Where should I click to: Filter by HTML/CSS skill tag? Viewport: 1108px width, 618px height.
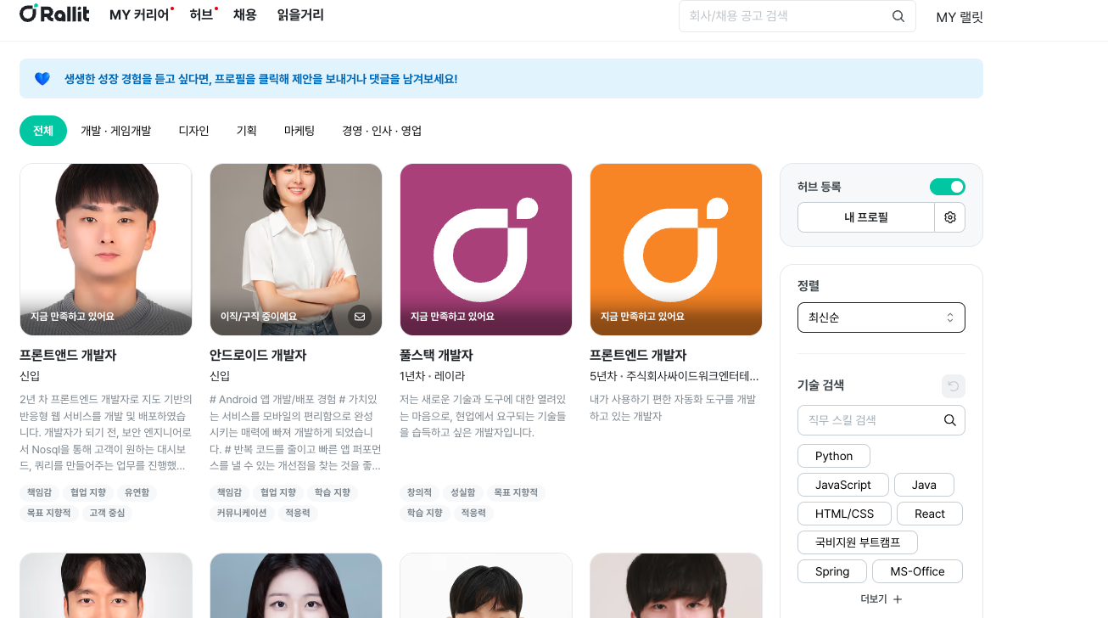coord(845,514)
